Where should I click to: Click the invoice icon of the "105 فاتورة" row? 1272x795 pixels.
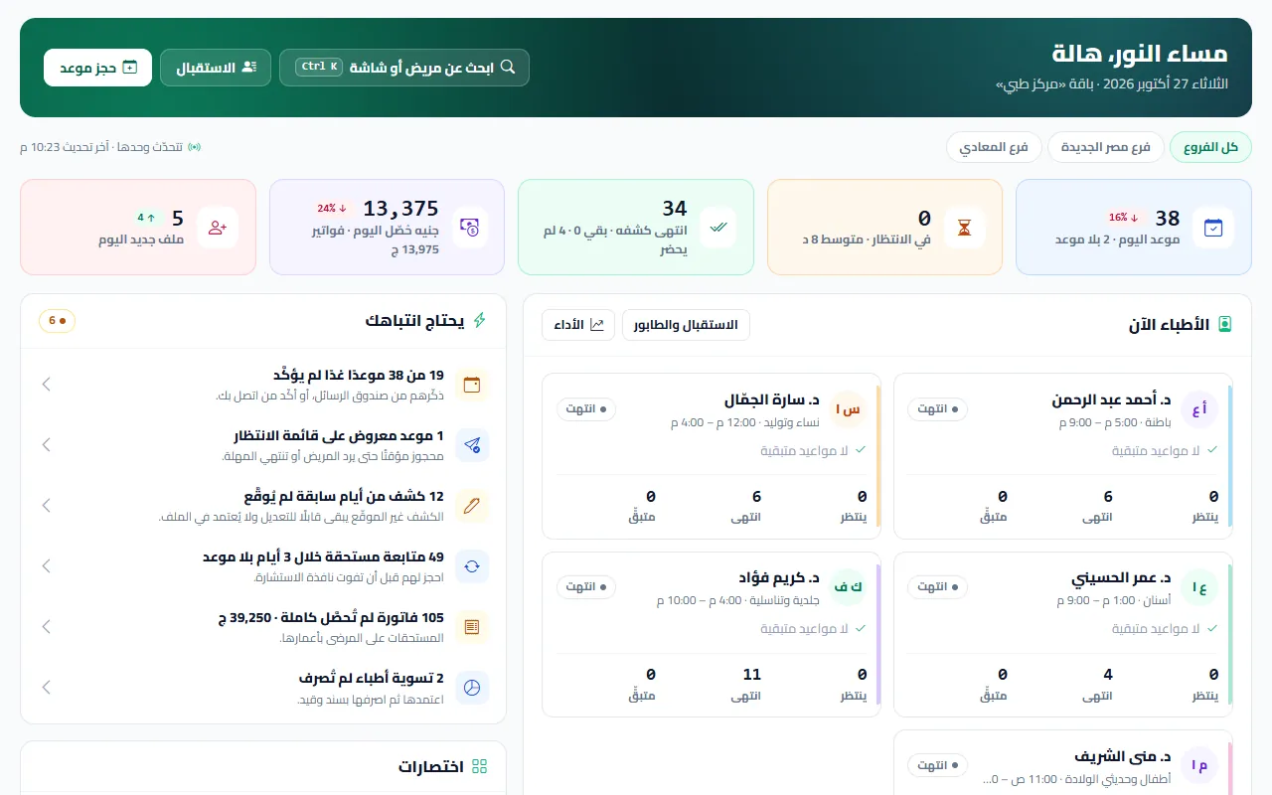coord(472,627)
